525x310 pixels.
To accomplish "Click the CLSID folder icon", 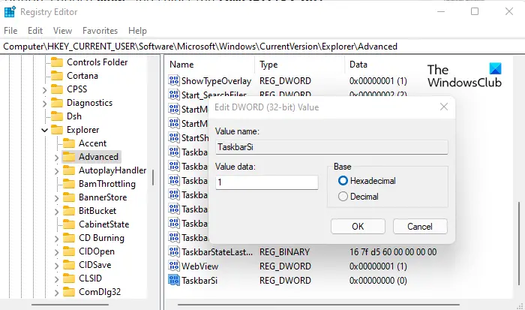I will tap(69, 278).
